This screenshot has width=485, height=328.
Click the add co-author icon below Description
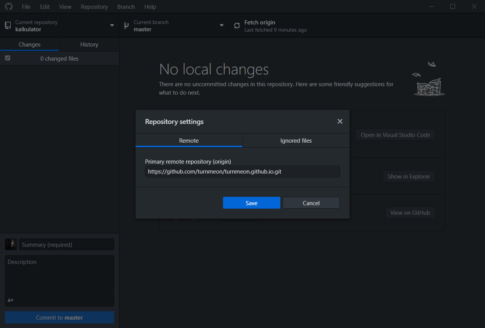(10, 300)
